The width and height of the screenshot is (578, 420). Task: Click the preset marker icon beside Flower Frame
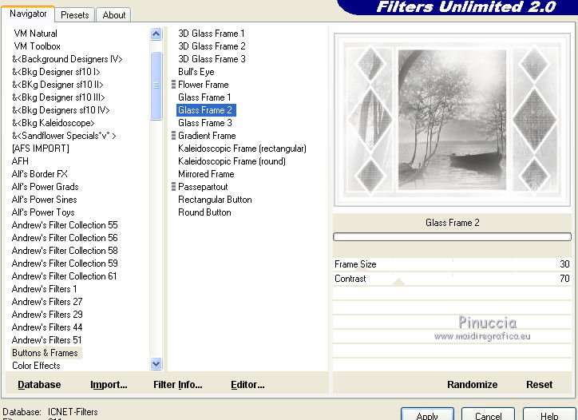173,85
